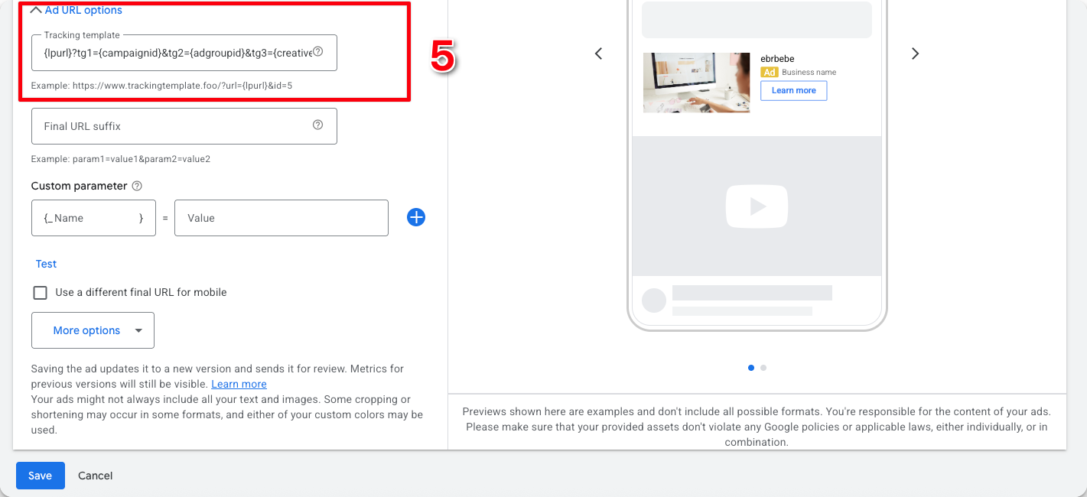The image size is (1087, 497).
Task: Select the second preview pagination dot
Action: pyautogui.click(x=763, y=368)
